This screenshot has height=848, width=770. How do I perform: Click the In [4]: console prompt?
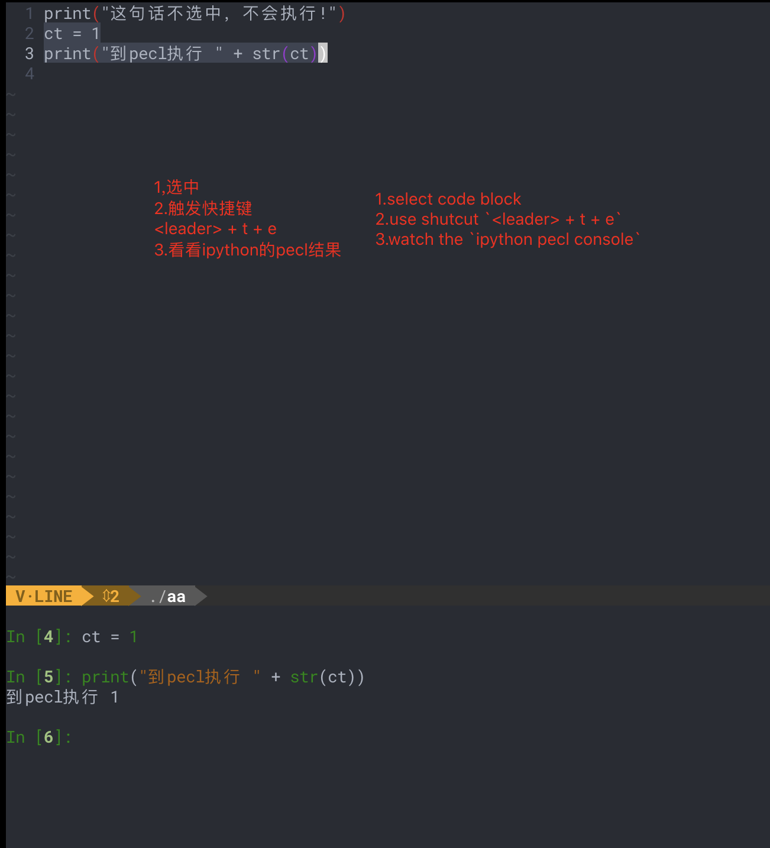coord(38,636)
